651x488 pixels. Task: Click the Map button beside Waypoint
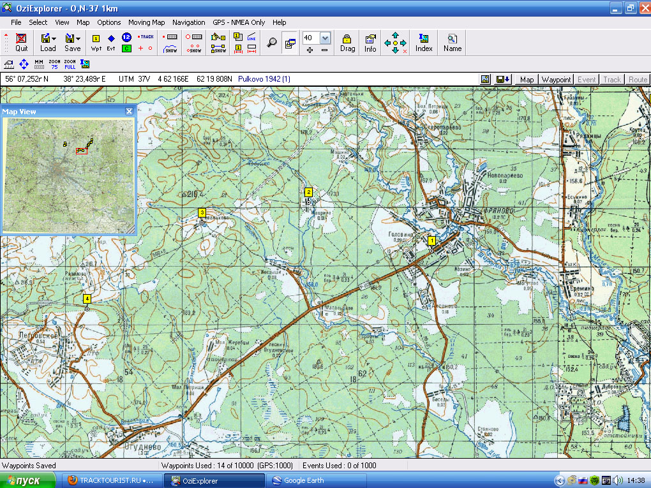[x=527, y=80]
